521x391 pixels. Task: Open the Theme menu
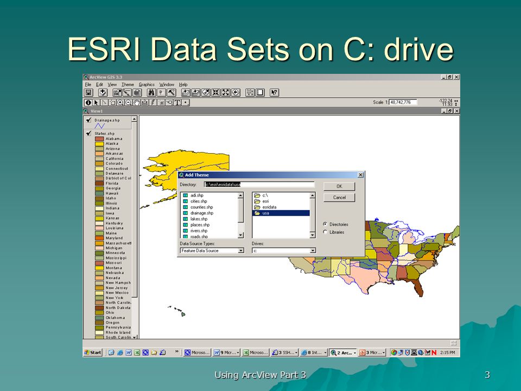[128, 85]
